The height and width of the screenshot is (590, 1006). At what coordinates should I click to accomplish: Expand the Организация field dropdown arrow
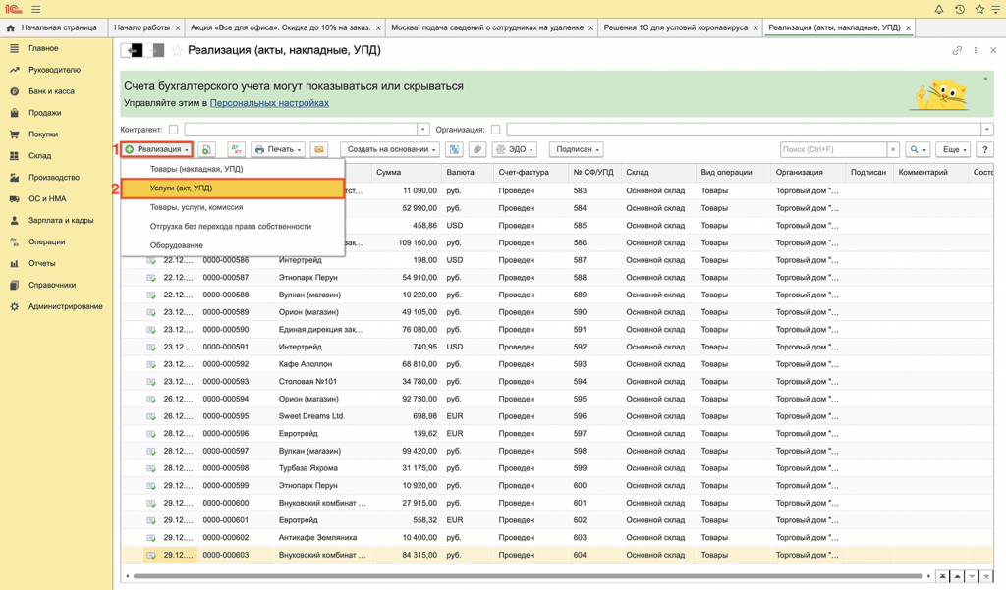[x=987, y=130]
